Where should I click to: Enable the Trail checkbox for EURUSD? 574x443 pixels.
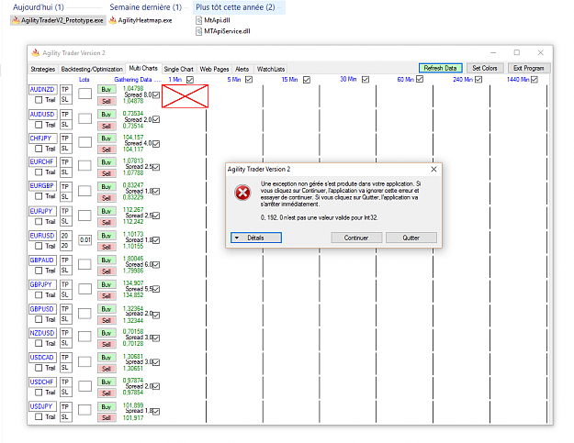(x=39, y=246)
